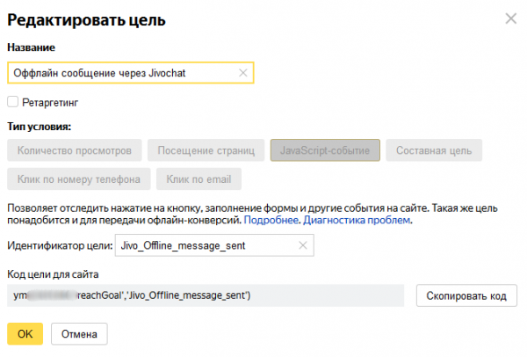Screen dimensions: 527x357
Task: Clear the Название field with its X icon
Action: pos(243,73)
